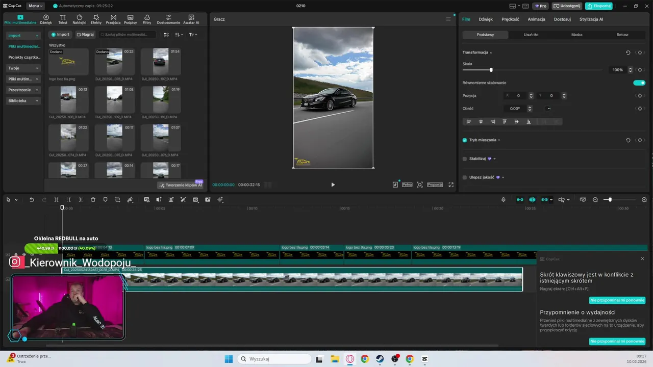The image size is (653, 367).
Task: Switch to the Animacja tab
Action: coord(536,19)
